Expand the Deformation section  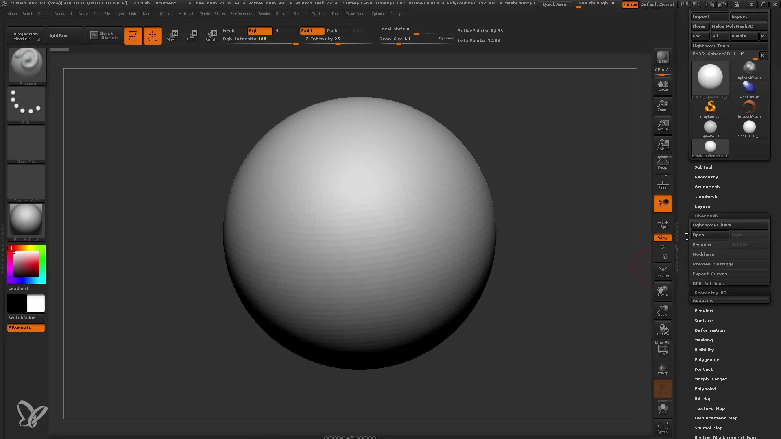pos(709,330)
